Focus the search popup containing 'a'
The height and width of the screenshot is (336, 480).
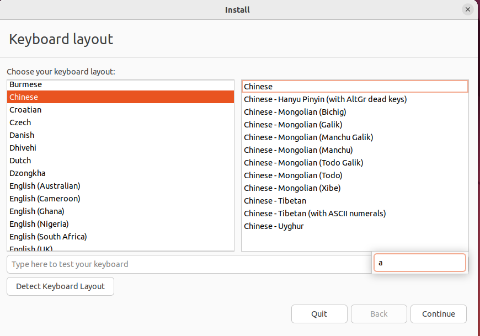tap(420, 263)
